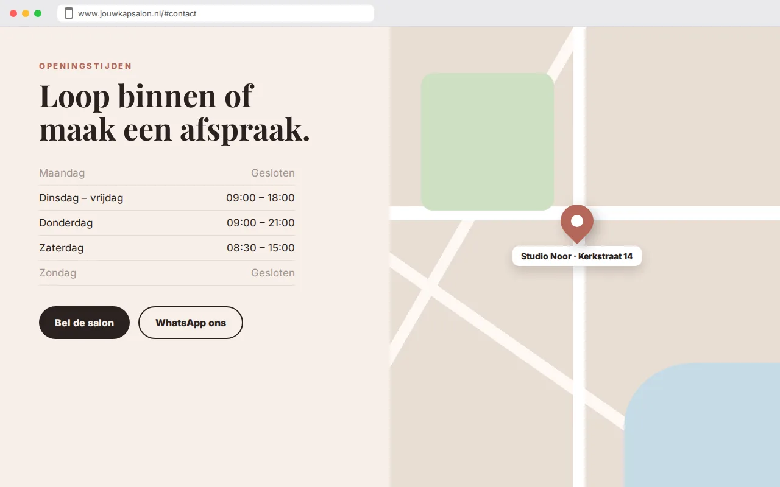Select the 'Donderdag' row label

66,223
